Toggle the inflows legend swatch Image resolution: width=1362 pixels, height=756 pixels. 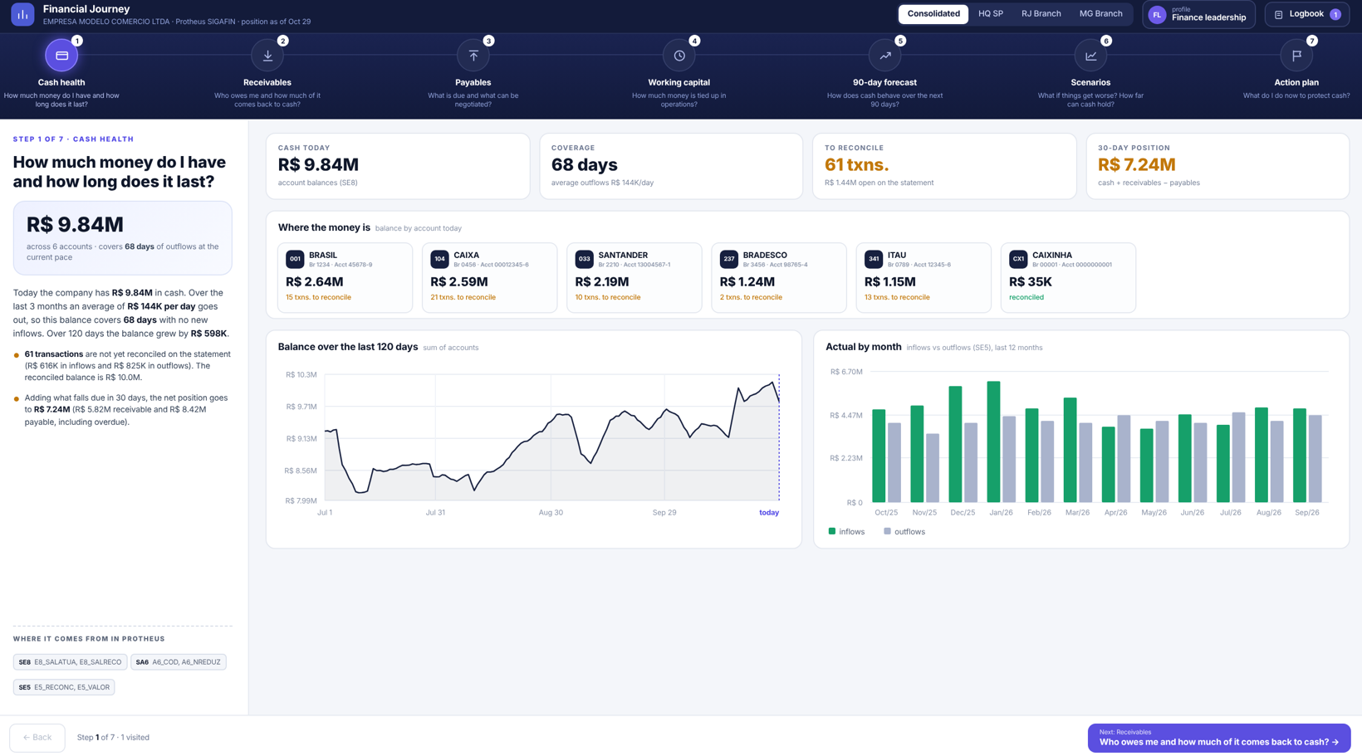pyautogui.click(x=832, y=531)
